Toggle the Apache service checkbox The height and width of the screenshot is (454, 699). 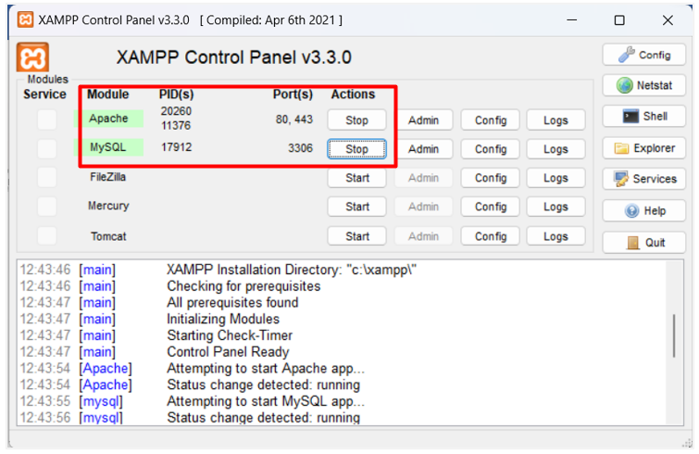(x=46, y=120)
